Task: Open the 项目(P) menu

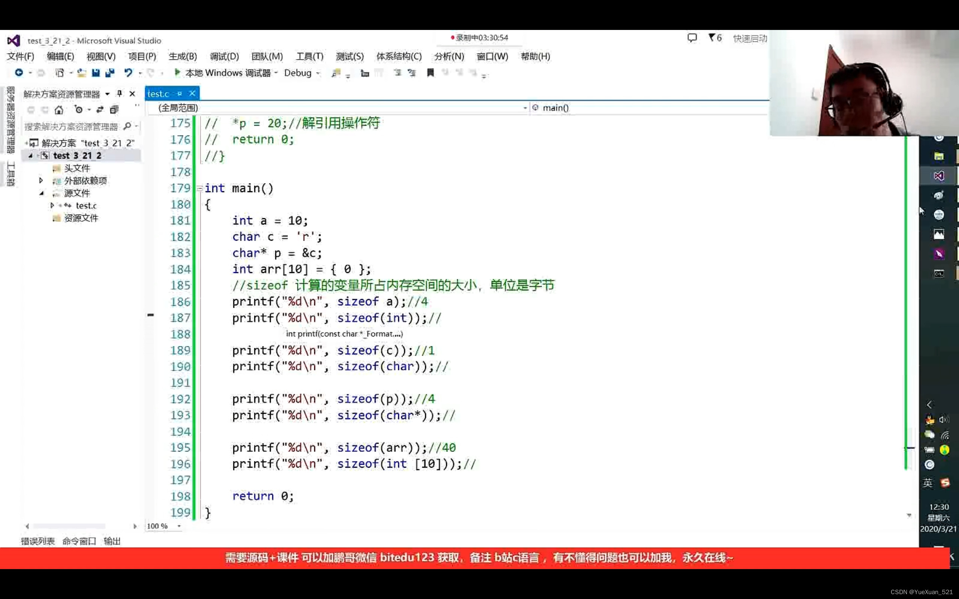Action: coord(142,56)
